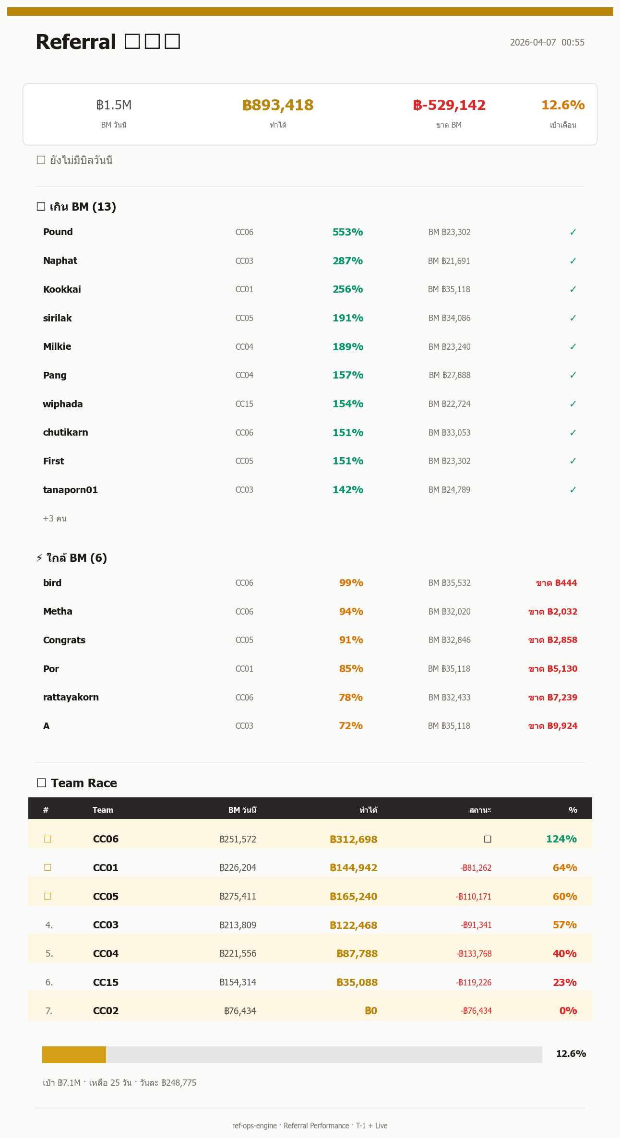This screenshot has height=1138, width=620.
Task: Click the lightning icon beside ใกล้ BM heading
Action: [x=39, y=558]
